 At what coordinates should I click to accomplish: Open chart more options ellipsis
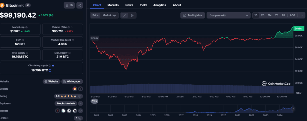point(302,15)
